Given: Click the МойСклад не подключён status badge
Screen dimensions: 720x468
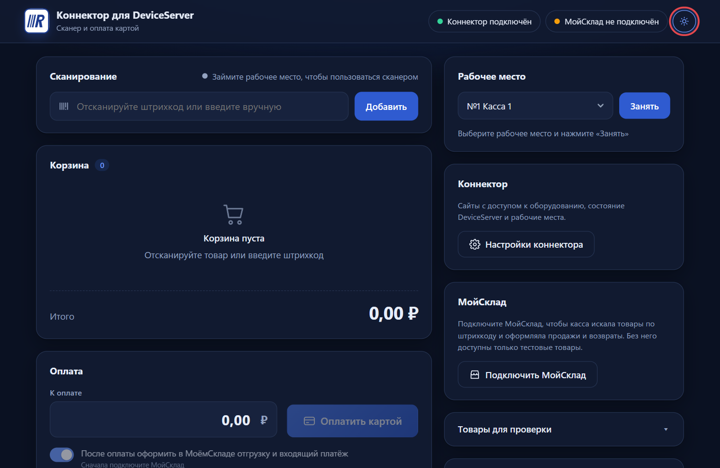Looking at the screenshot, I should coord(606,22).
